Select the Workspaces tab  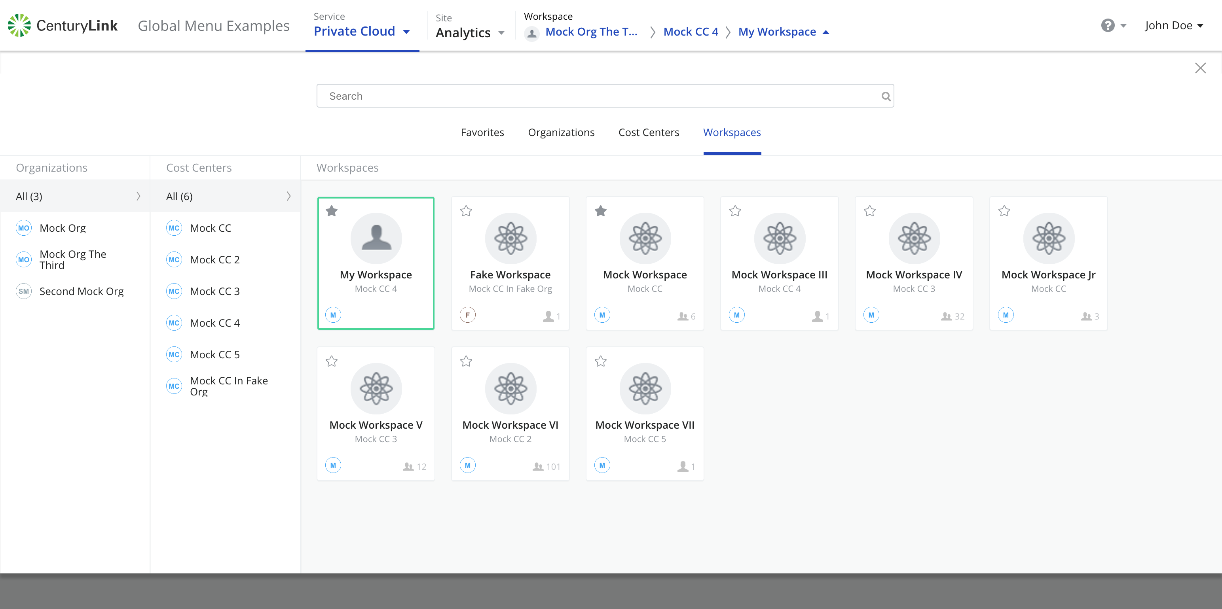coord(732,133)
